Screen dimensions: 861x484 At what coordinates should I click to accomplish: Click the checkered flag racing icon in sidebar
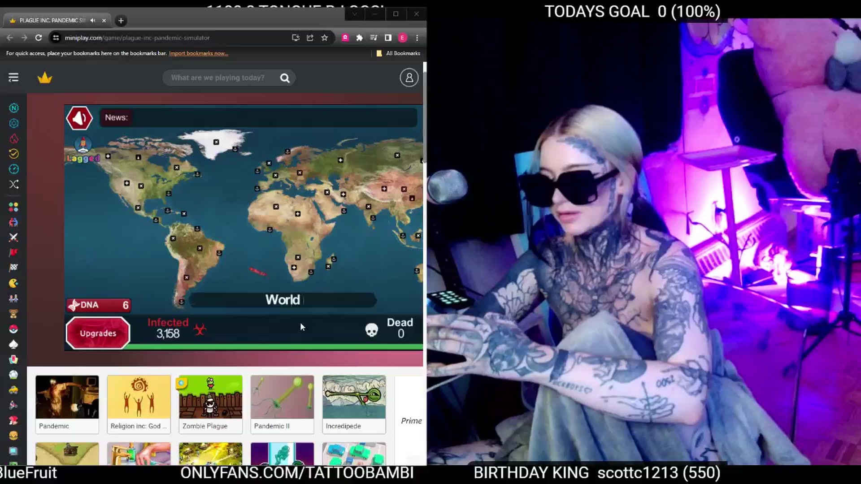(13, 268)
